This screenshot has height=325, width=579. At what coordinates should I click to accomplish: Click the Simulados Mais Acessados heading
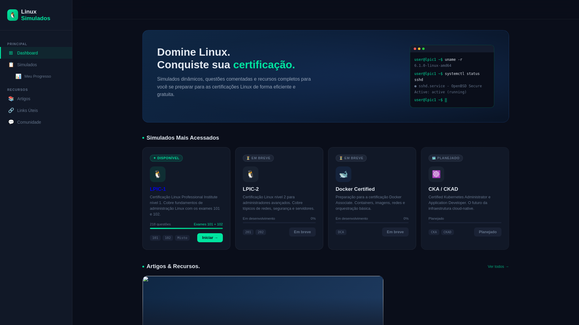coord(183,138)
